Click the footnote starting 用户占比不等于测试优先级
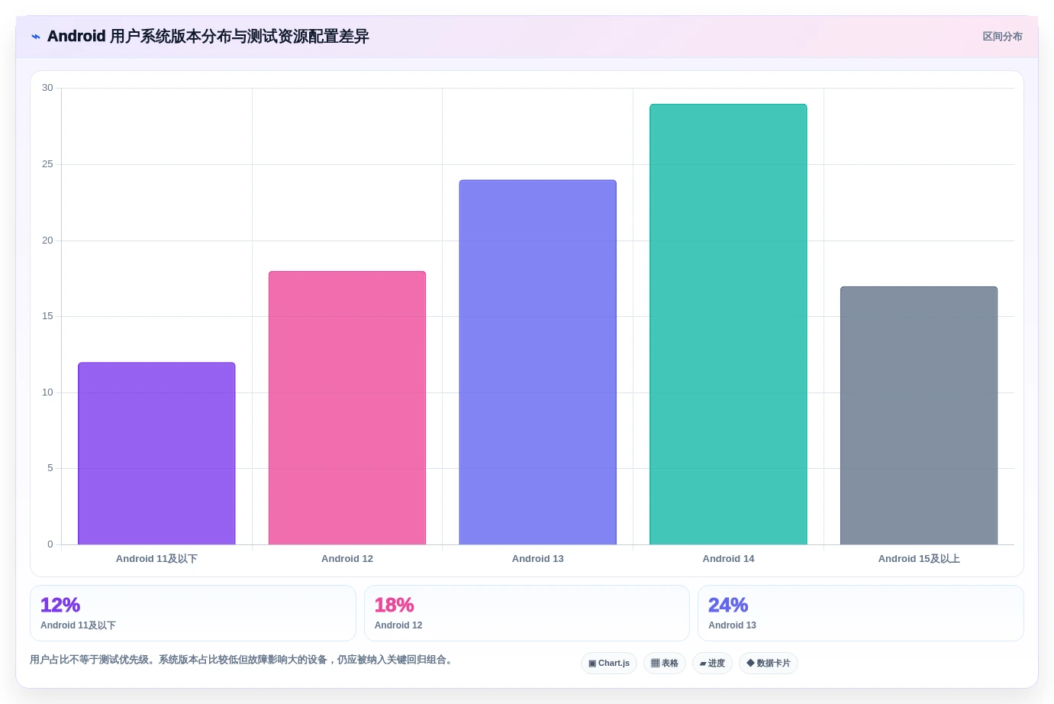This screenshot has height=704, width=1054. [x=243, y=660]
